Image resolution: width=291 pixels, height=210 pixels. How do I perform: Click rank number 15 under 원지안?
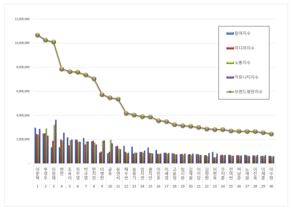point(150,186)
